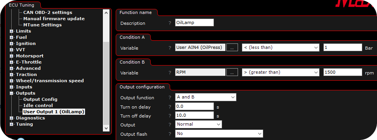Open the A and B output function dropdown
The width and height of the screenshot is (377, 140).
click(x=205, y=97)
